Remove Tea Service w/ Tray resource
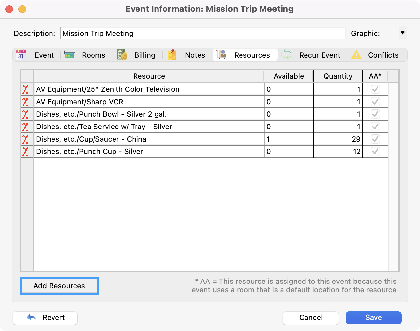420x331 pixels. click(x=25, y=127)
